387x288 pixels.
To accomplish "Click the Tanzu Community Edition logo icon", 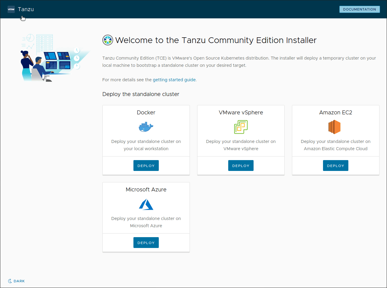I will 108,40.
